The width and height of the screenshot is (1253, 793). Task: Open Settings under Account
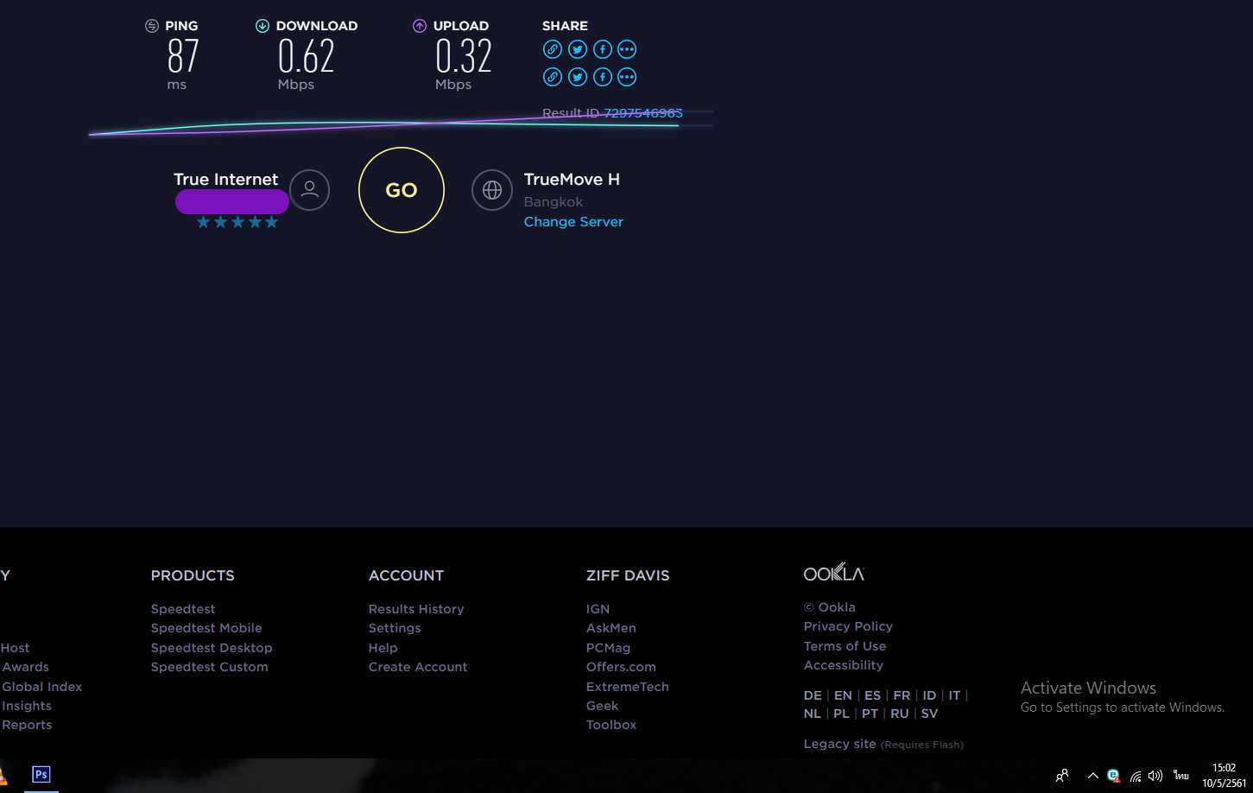click(x=395, y=628)
